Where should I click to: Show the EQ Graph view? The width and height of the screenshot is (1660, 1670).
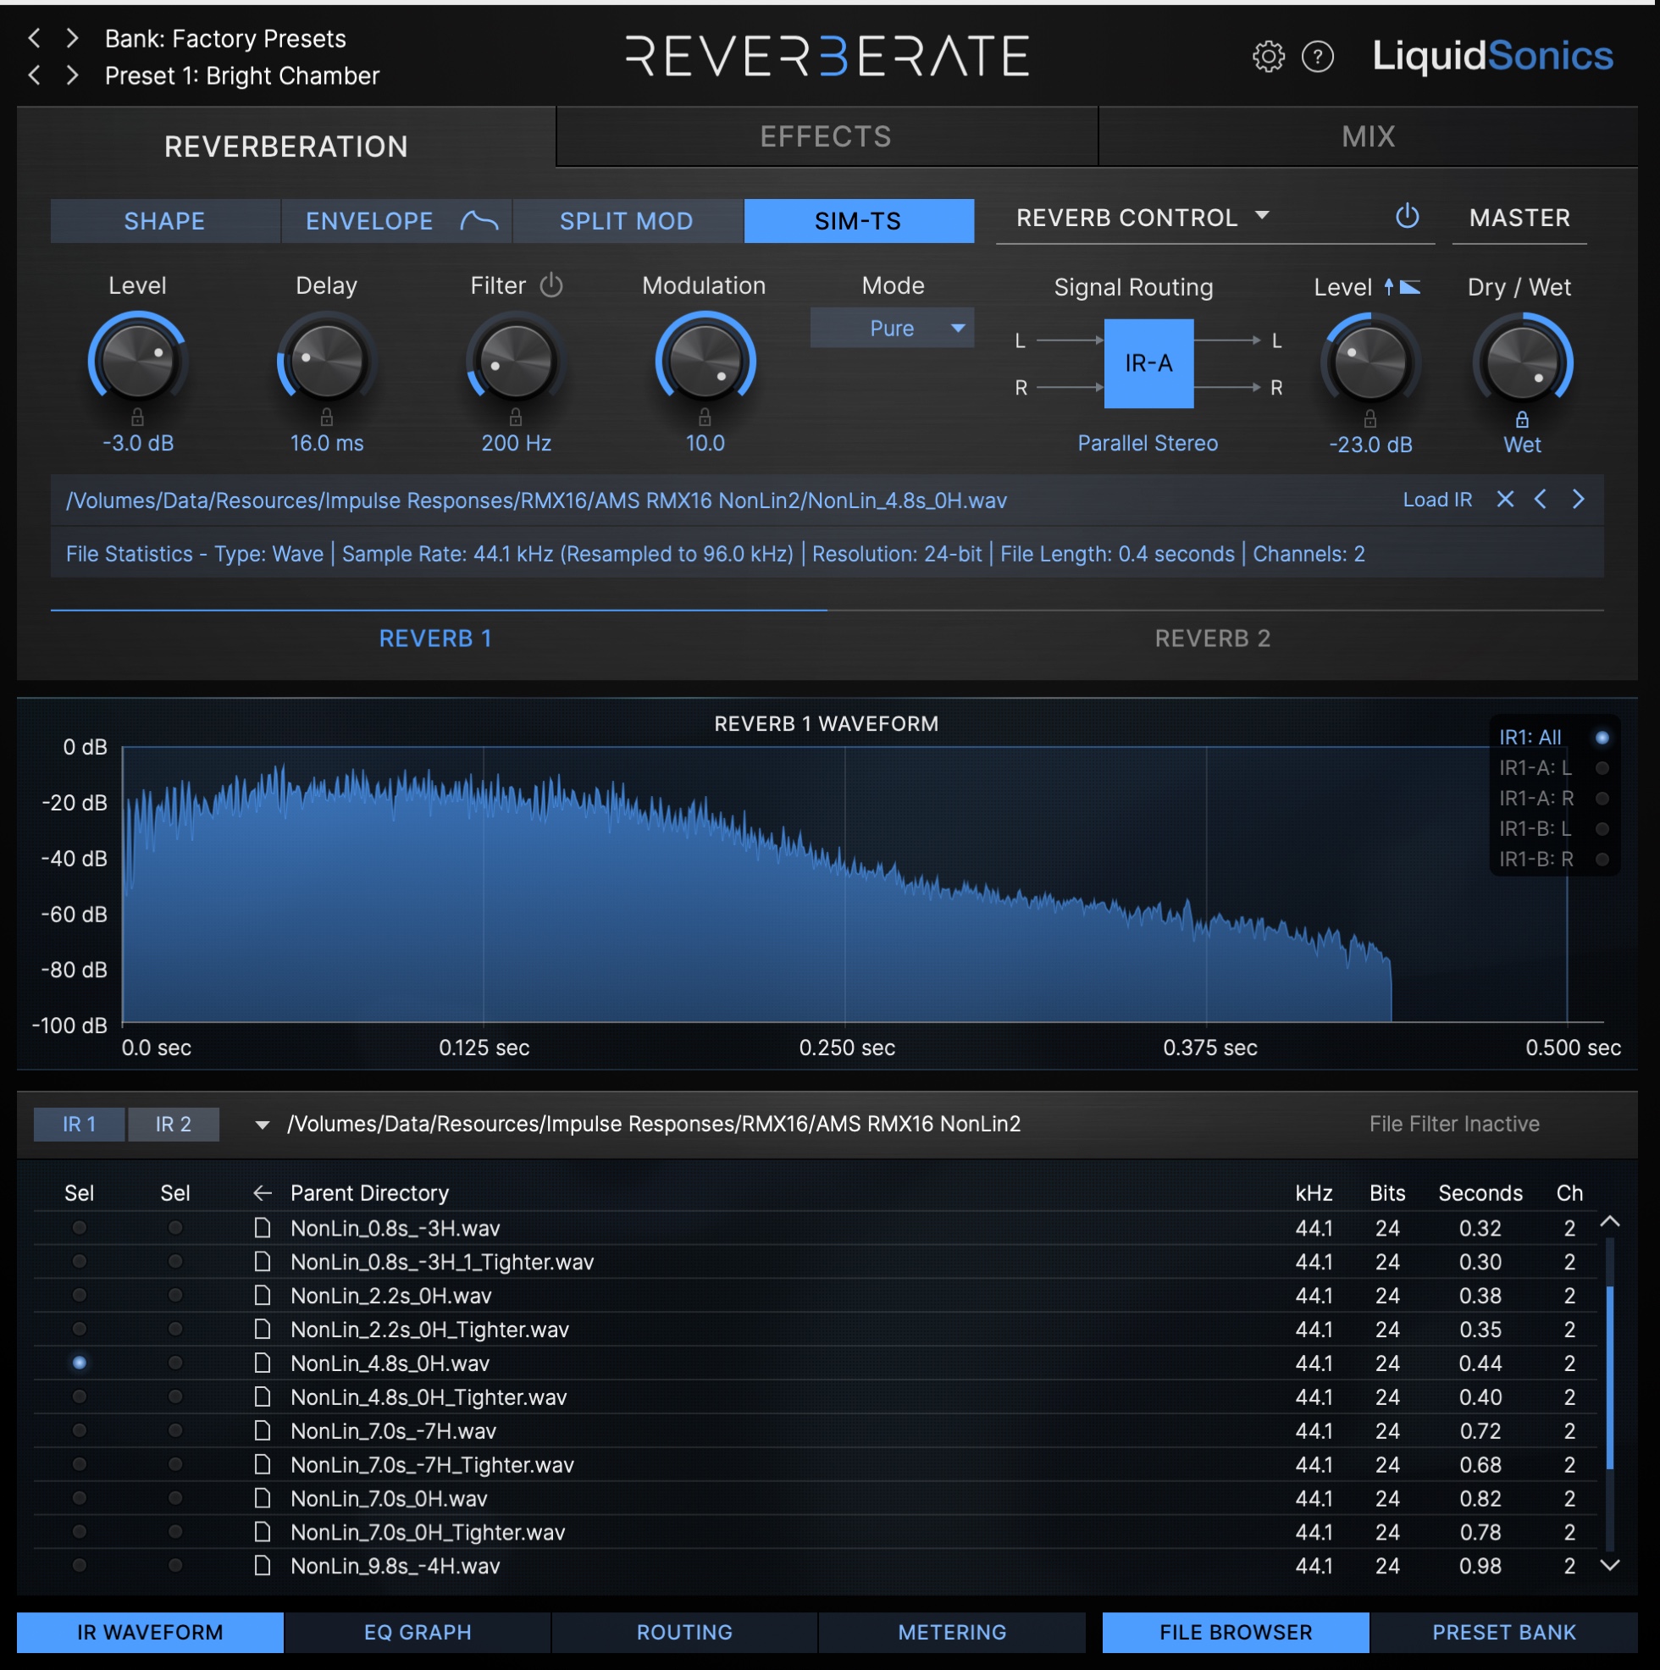pos(418,1632)
